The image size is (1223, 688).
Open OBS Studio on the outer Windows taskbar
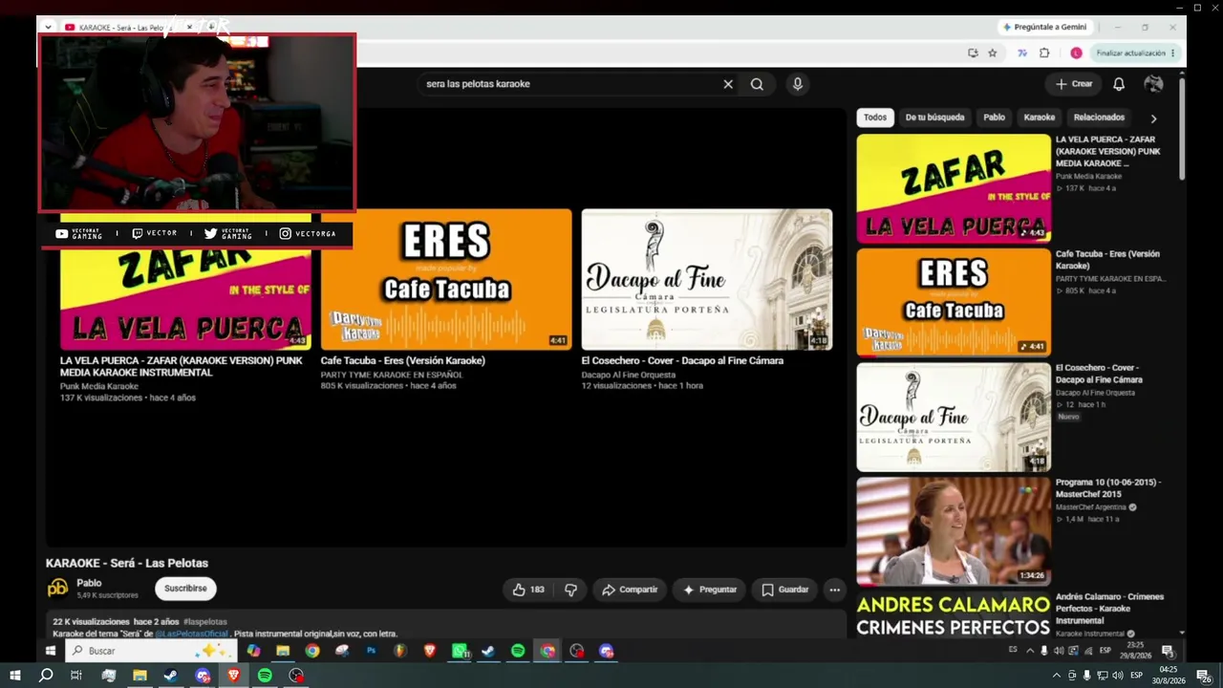[x=296, y=676]
